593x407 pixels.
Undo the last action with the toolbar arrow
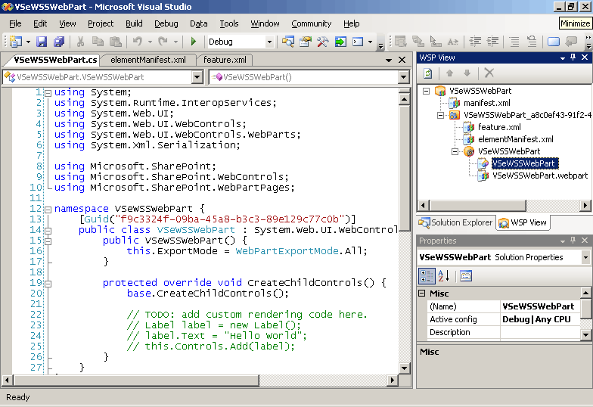tap(138, 42)
